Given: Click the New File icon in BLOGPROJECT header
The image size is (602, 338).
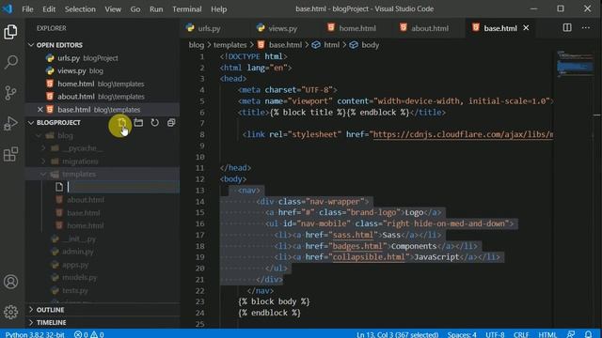Looking at the screenshot, I should click(121, 123).
